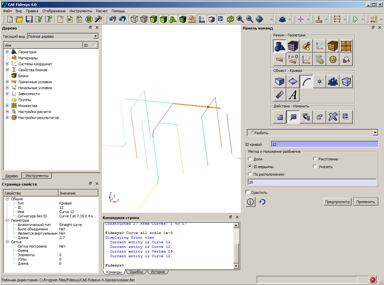
Task: Click the command line scrollbar down arrow
Action: pos(236,266)
